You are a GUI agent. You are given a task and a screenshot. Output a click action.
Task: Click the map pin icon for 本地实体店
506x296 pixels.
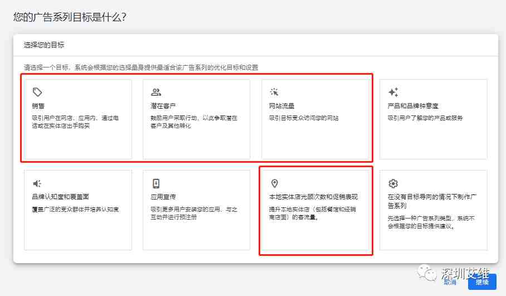point(274,183)
